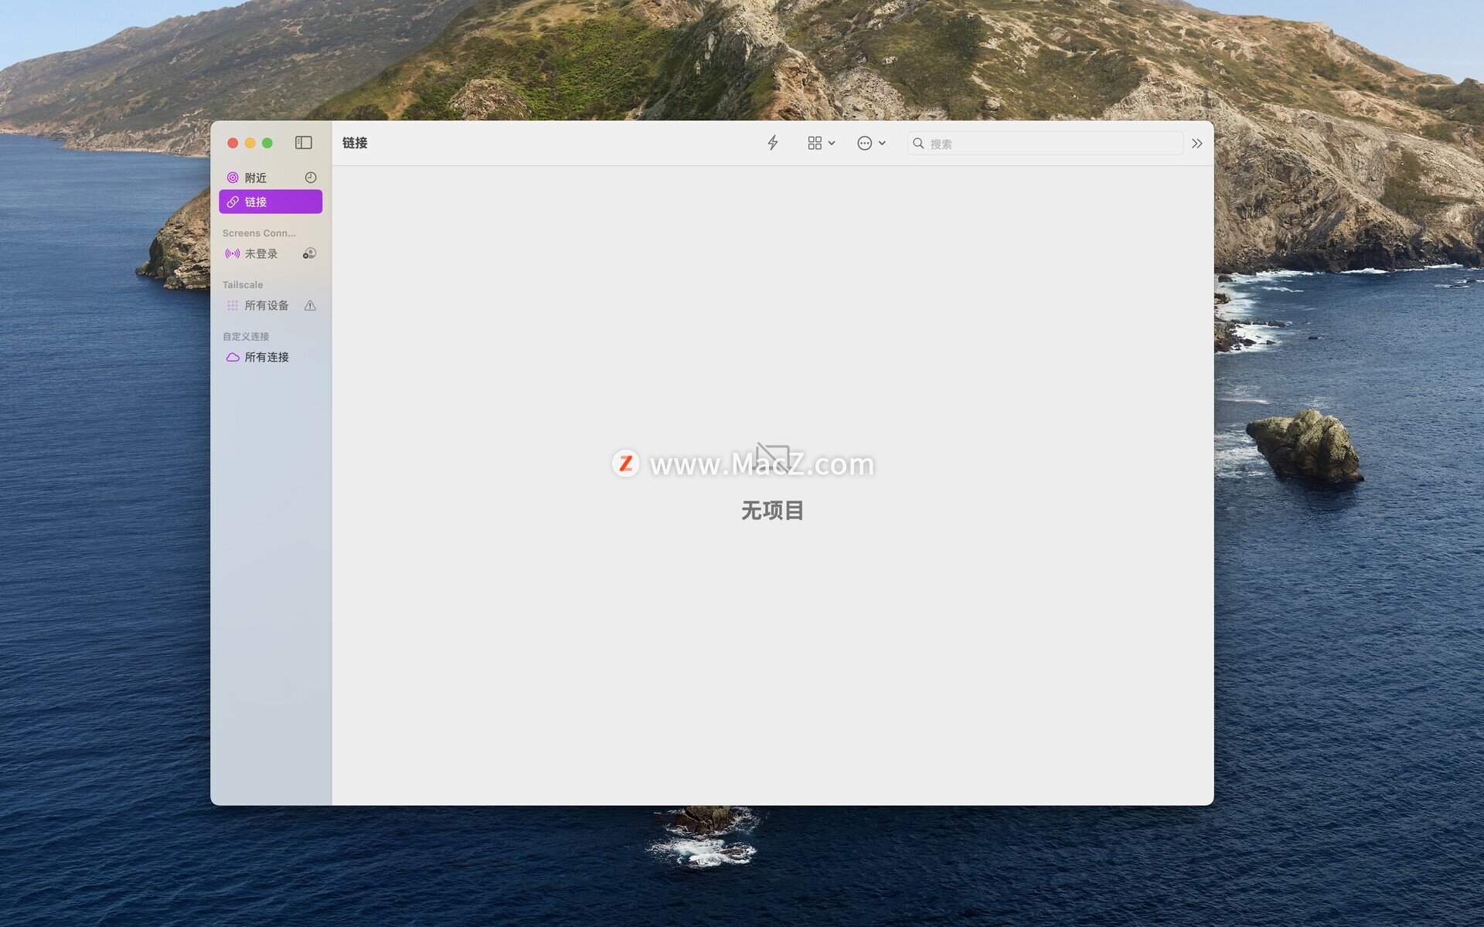
Task: Click the magnifying glass search icon
Action: coord(918,144)
